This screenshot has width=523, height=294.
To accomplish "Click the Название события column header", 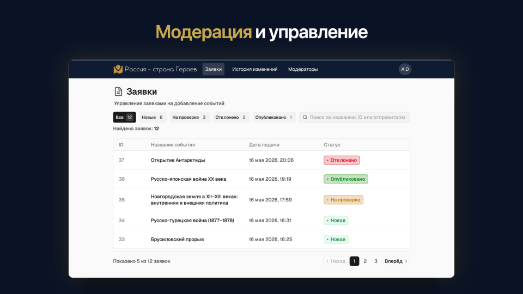I will (173, 145).
